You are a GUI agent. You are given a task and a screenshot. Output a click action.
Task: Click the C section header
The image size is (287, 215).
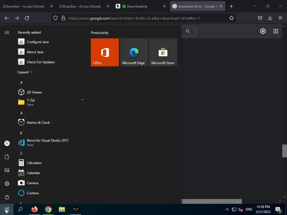[x=21, y=153]
